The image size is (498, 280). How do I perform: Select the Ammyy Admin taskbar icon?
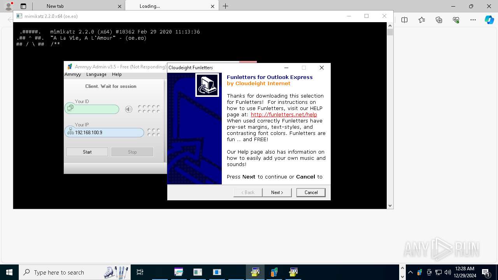click(x=274, y=272)
